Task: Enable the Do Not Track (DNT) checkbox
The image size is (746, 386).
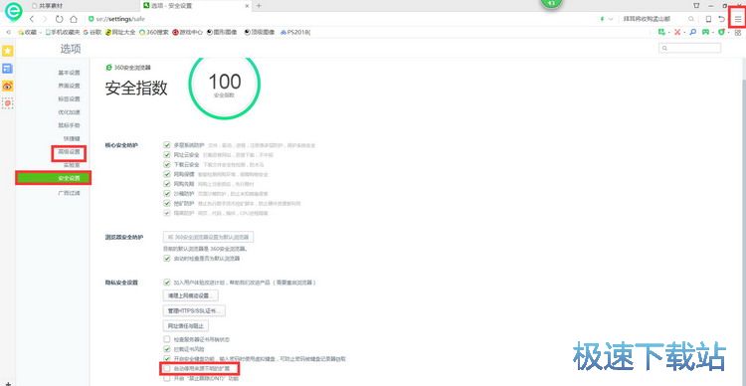Action: coord(166,379)
